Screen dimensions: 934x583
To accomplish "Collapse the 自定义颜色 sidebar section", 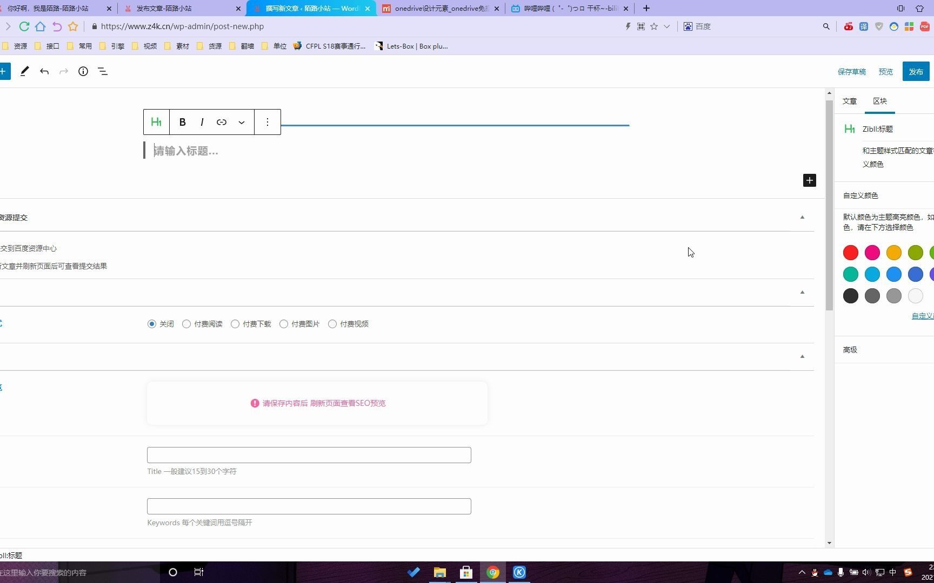I will 884,195.
